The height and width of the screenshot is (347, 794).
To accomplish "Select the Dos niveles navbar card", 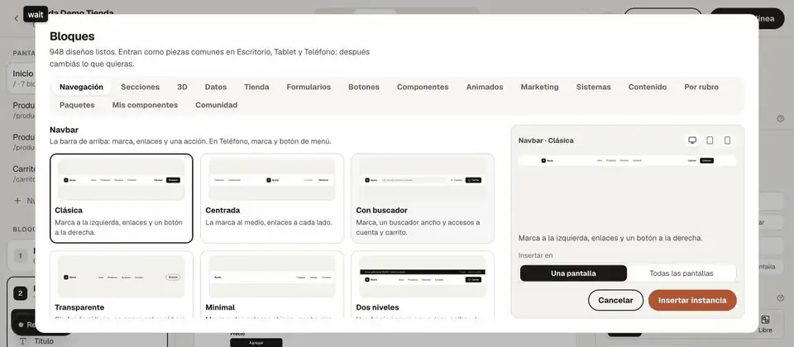I will [423, 285].
